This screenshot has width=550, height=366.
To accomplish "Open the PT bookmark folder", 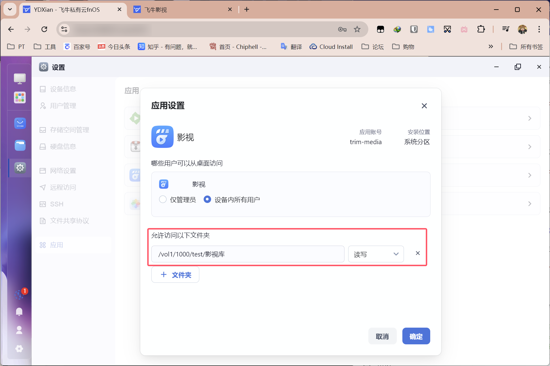I will [16, 47].
